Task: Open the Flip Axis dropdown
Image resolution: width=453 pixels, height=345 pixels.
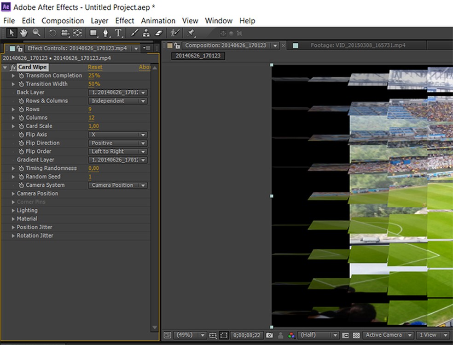Action: (x=117, y=135)
